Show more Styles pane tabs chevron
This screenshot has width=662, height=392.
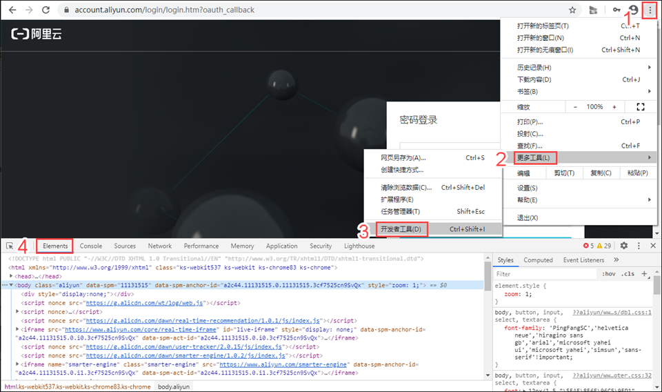(616, 260)
